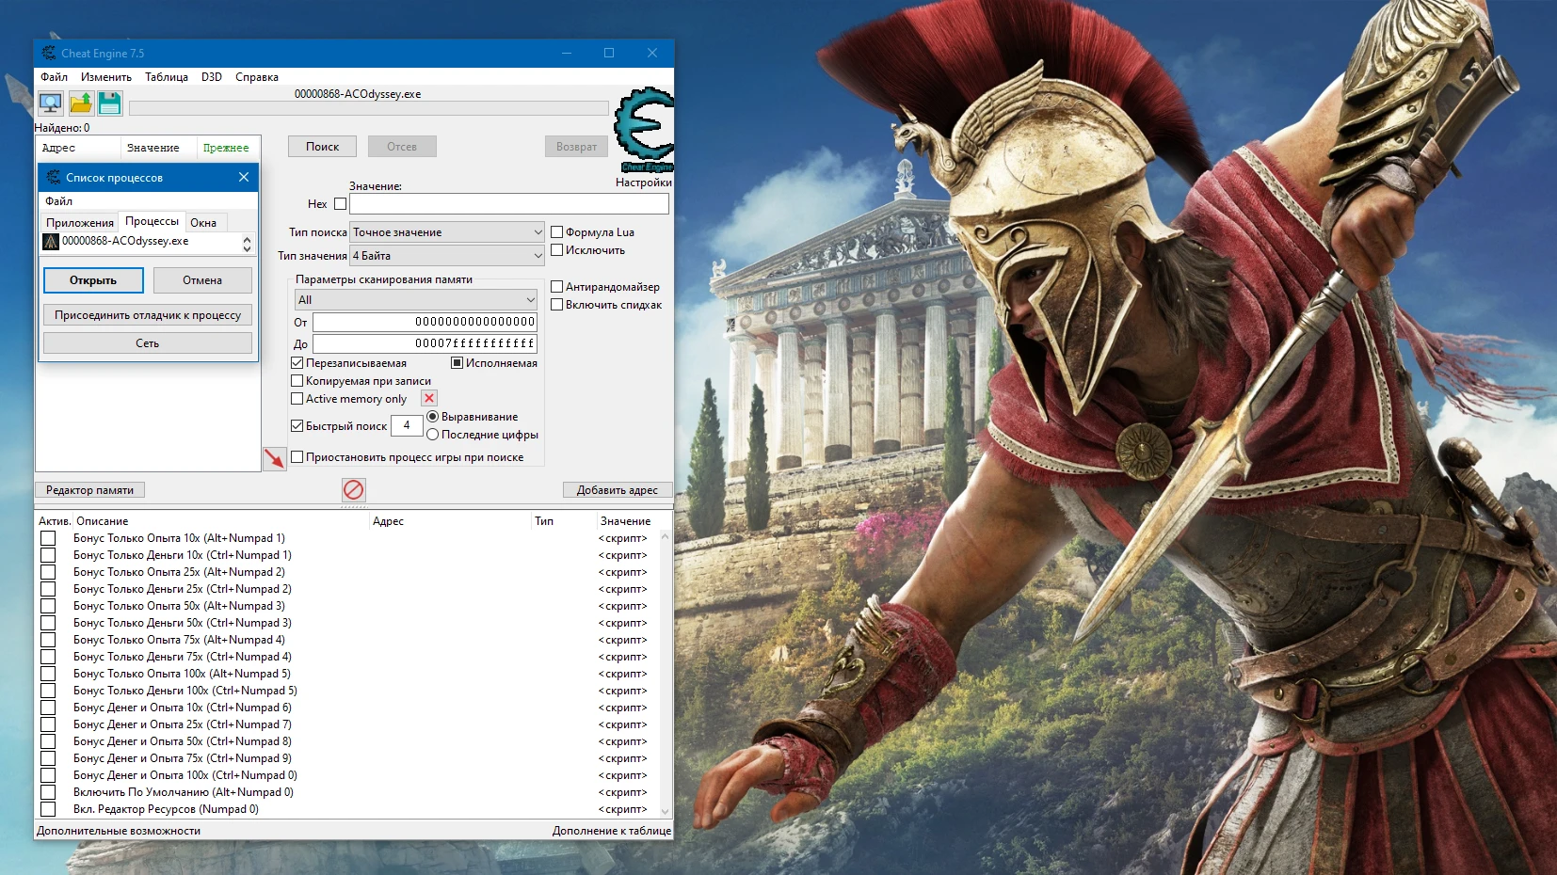This screenshot has width=1557, height=875.
Task: Open the D3D menu
Action: pos(212,77)
